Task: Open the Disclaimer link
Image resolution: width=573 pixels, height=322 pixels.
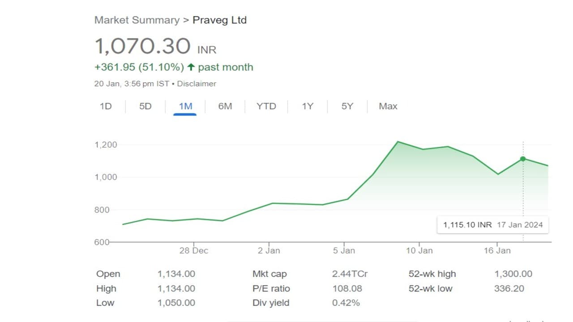Action: [x=197, y=84]
